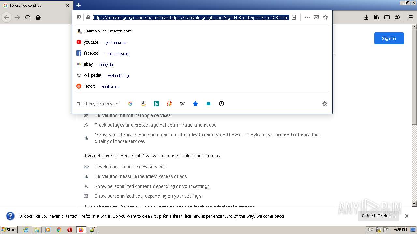Click the scrollbar up arrow
Screen dimensions: 417x234
[x=414, y=26]
